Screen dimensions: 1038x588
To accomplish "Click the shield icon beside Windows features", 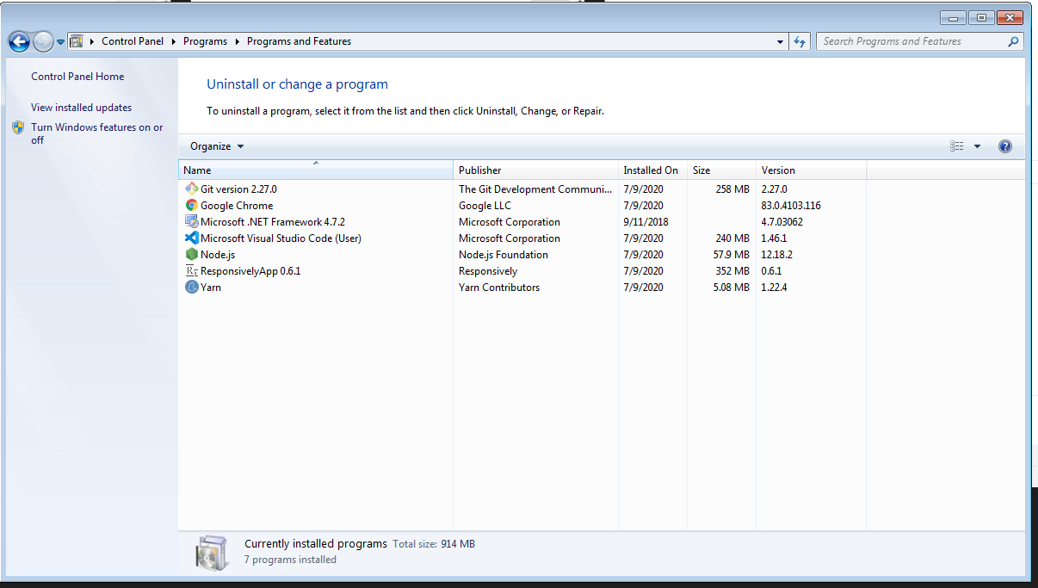I will click(x=18, y=127).
